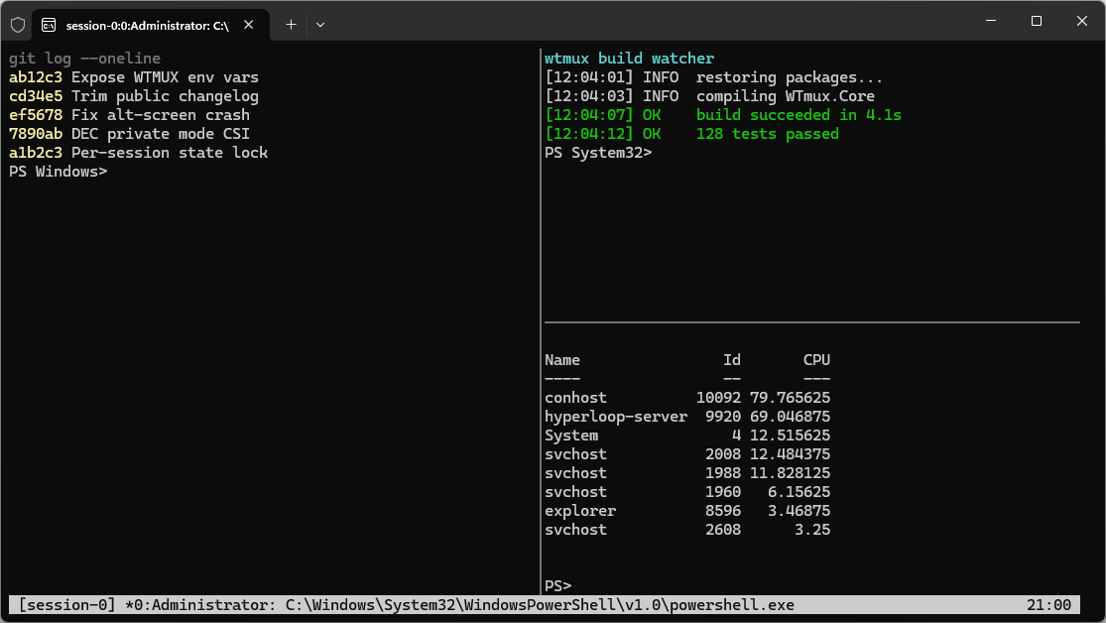Click svchost row with Id 2008
The width and height of the screenshot is (1106, 623).
[x=687, y=454]
